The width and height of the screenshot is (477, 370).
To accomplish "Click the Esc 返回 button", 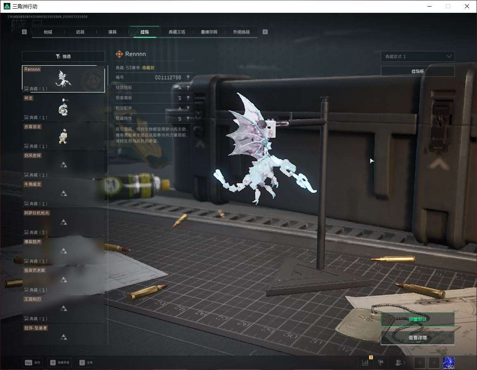I will [x=33, y=363].
